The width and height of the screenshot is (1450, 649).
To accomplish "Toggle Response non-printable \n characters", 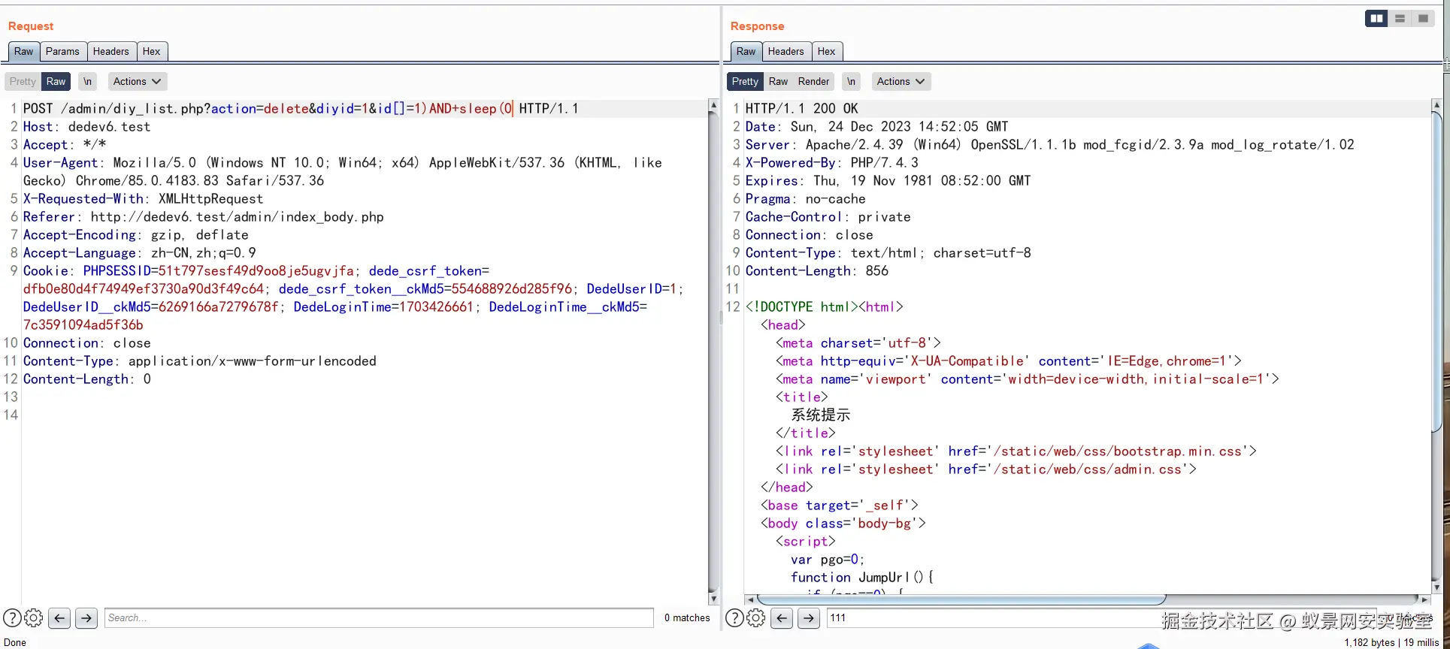I will pyautogui.click(x=851, y=81).
